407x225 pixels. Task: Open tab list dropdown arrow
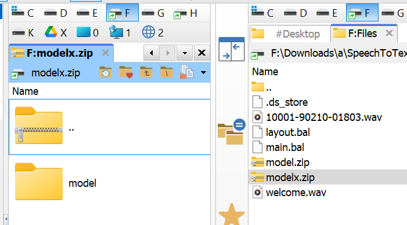(185, 53)
